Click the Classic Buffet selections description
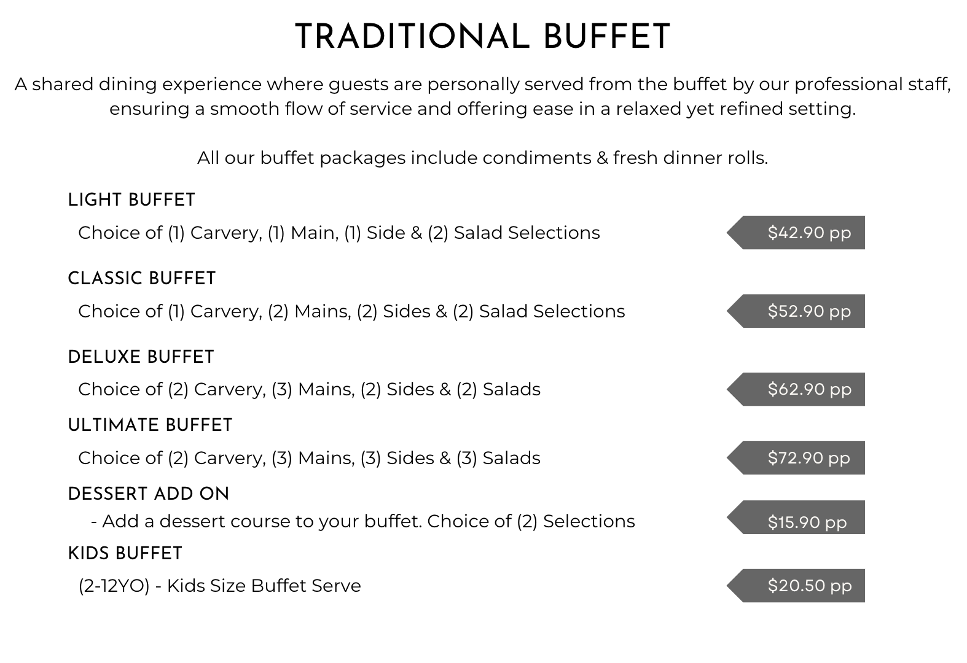967x663 pixels. click(x=351, y=312)
